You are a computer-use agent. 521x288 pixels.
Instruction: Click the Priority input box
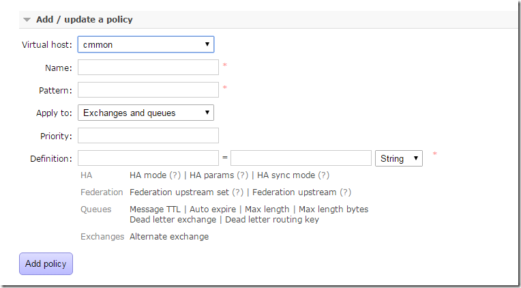tap(148, 136)
